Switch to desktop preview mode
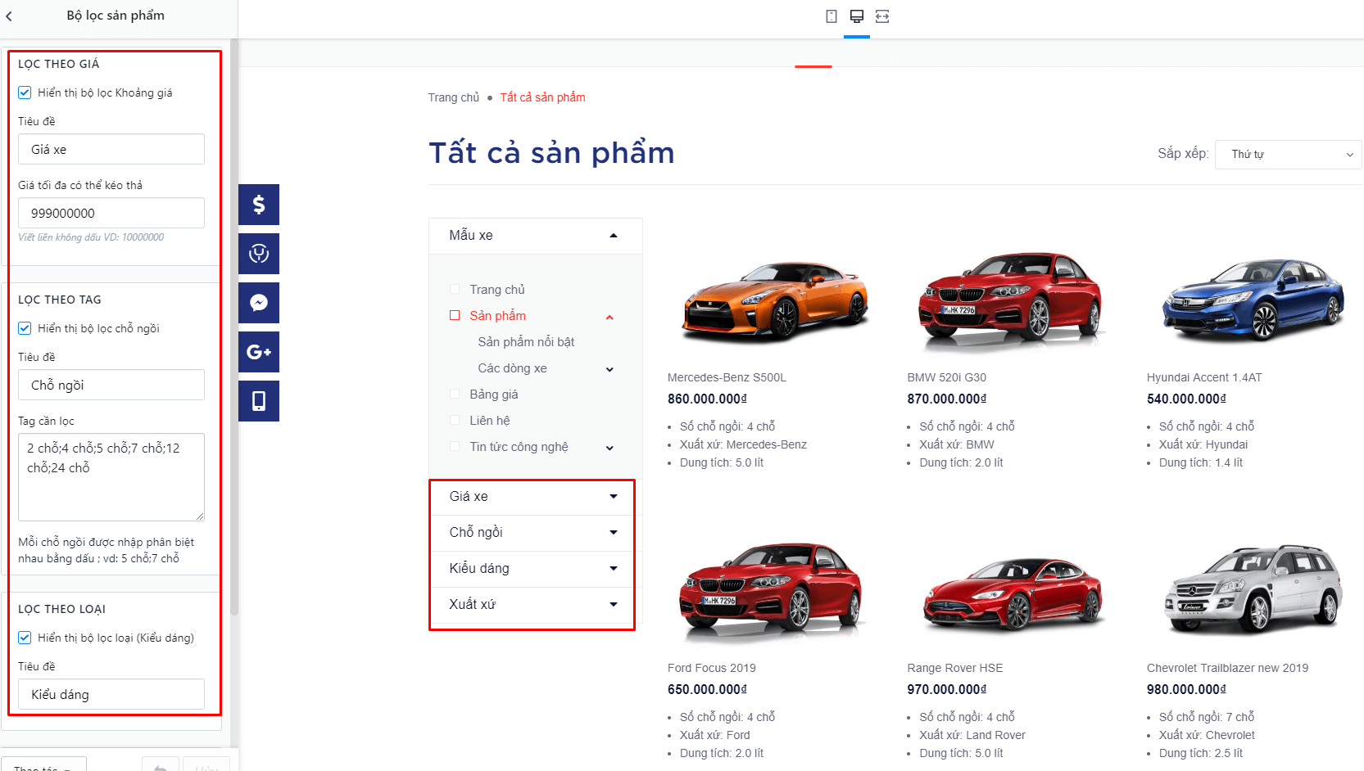Screen dimensions: 1364x771 coord(857,16)
